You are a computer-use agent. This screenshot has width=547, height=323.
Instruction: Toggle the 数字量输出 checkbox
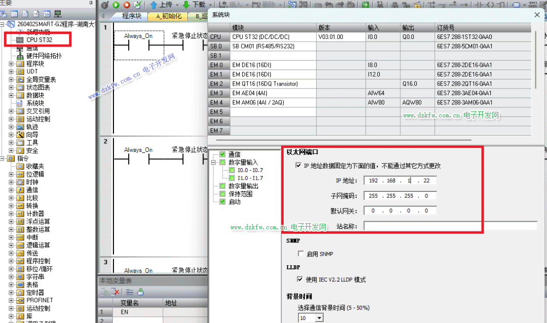click(222, 186)
